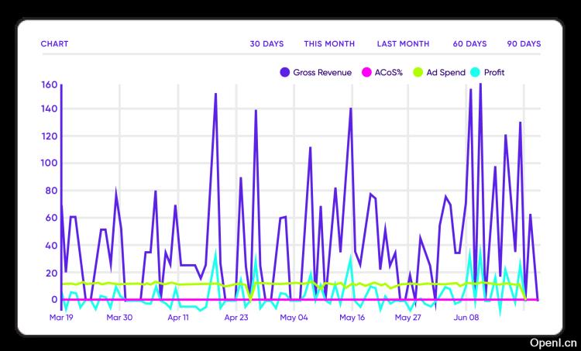Show the LAST MONTH data
581x351 pixels.
pos(403,43)
